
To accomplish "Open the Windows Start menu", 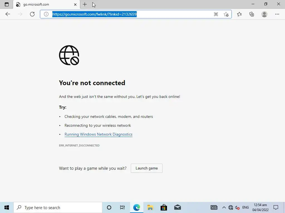I will point(7,207).
